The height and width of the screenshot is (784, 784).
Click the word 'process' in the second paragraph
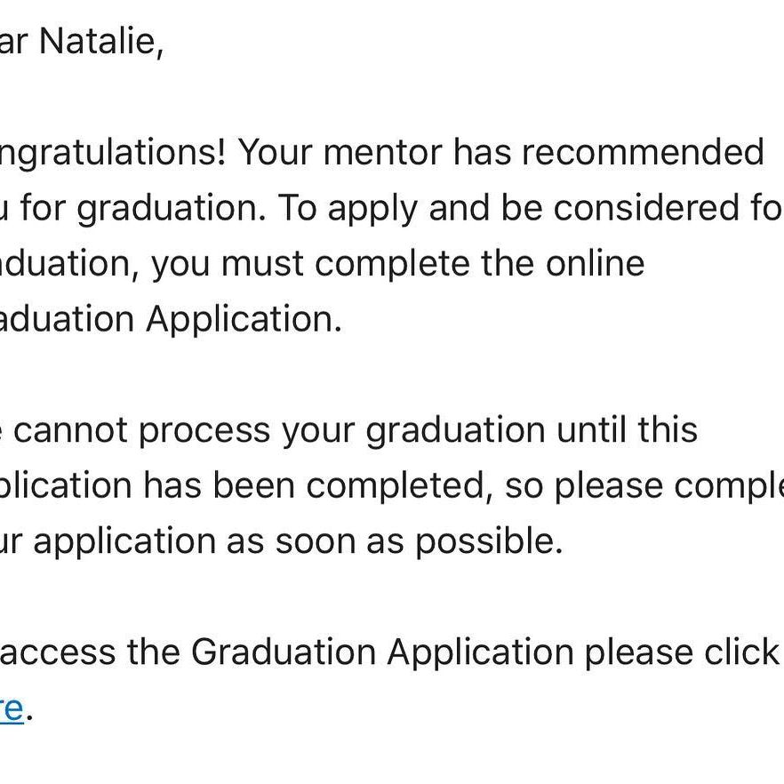click(x=204, y=432)
